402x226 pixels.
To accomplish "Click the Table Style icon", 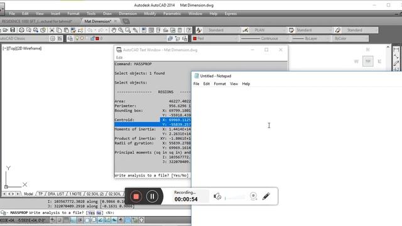I will pos(291,30).
